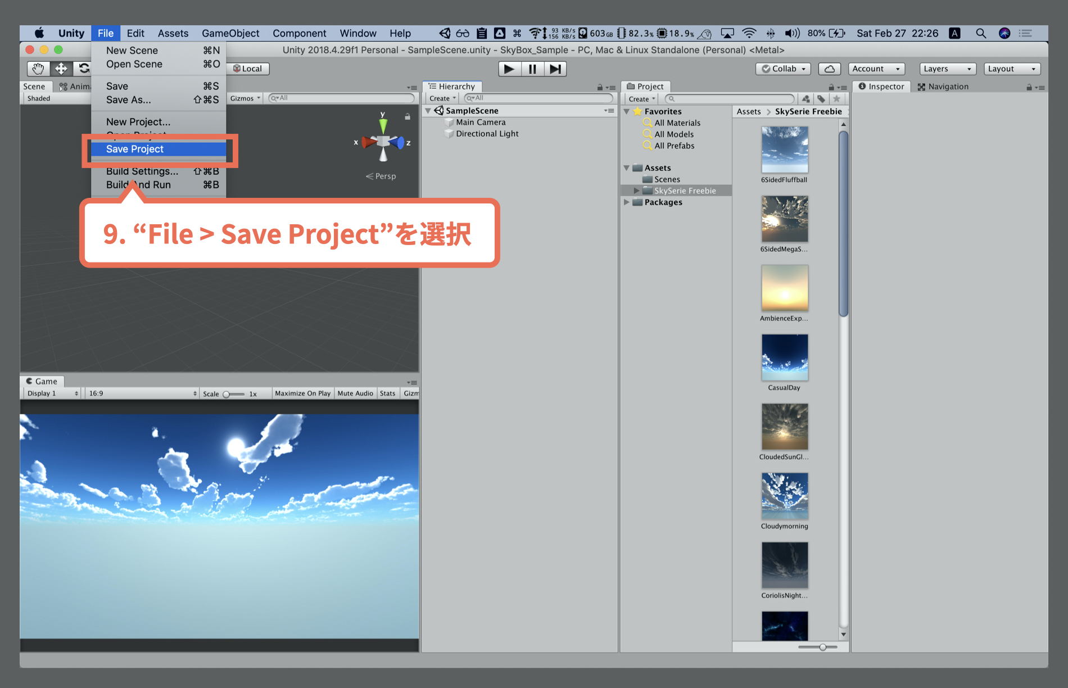1068x688 pixels.
Task: Toggle the scene gizmo lock icon
Action: pos(408,116)
